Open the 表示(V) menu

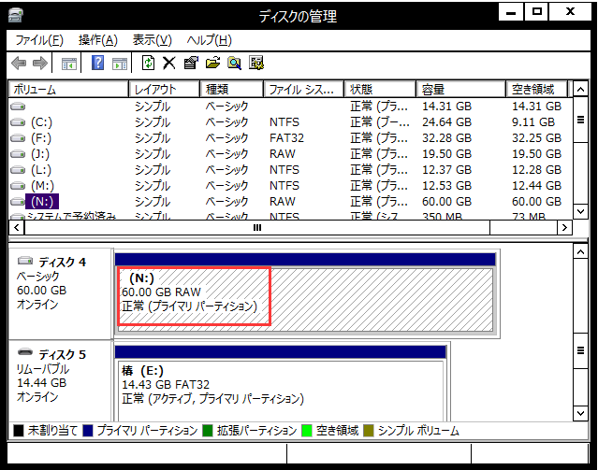pyautogui.click(x=153, y=40)
